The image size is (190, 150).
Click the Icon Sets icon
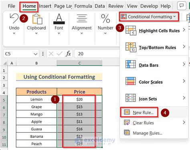click(131, 98)
